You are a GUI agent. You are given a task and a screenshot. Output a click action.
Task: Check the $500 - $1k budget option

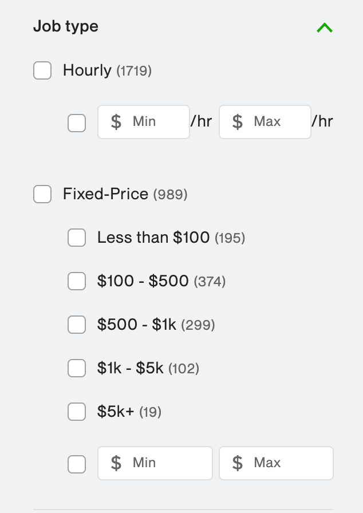(x=77, y=325)
